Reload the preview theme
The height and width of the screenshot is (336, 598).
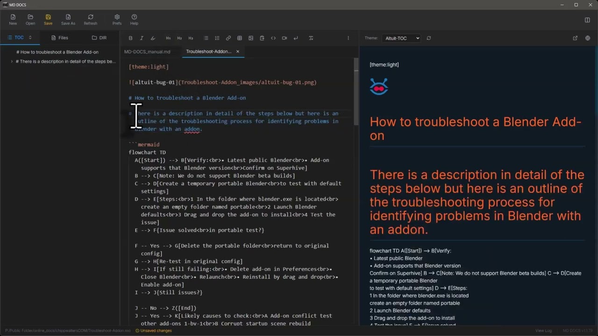429,38
